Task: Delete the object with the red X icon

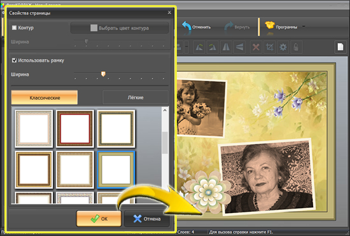Action: point(256,47)
